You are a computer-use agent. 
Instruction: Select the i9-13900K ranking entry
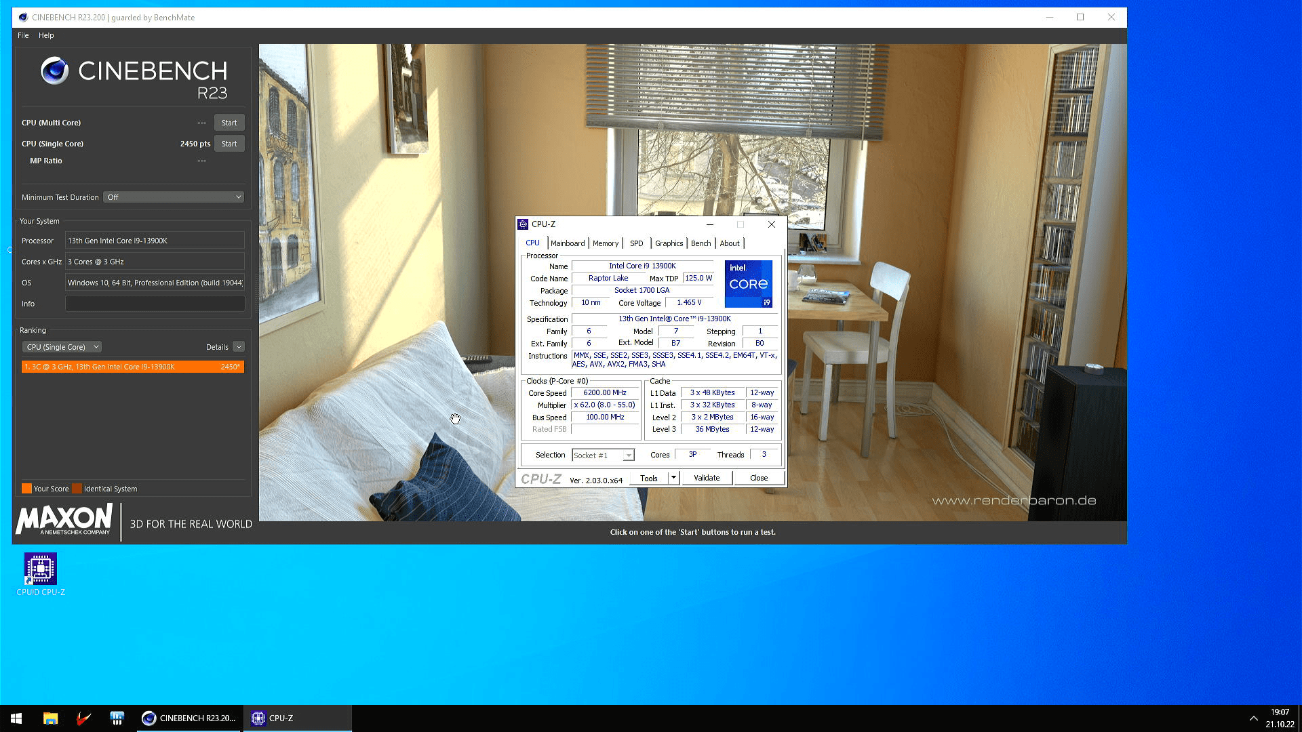tap(133, 367)
